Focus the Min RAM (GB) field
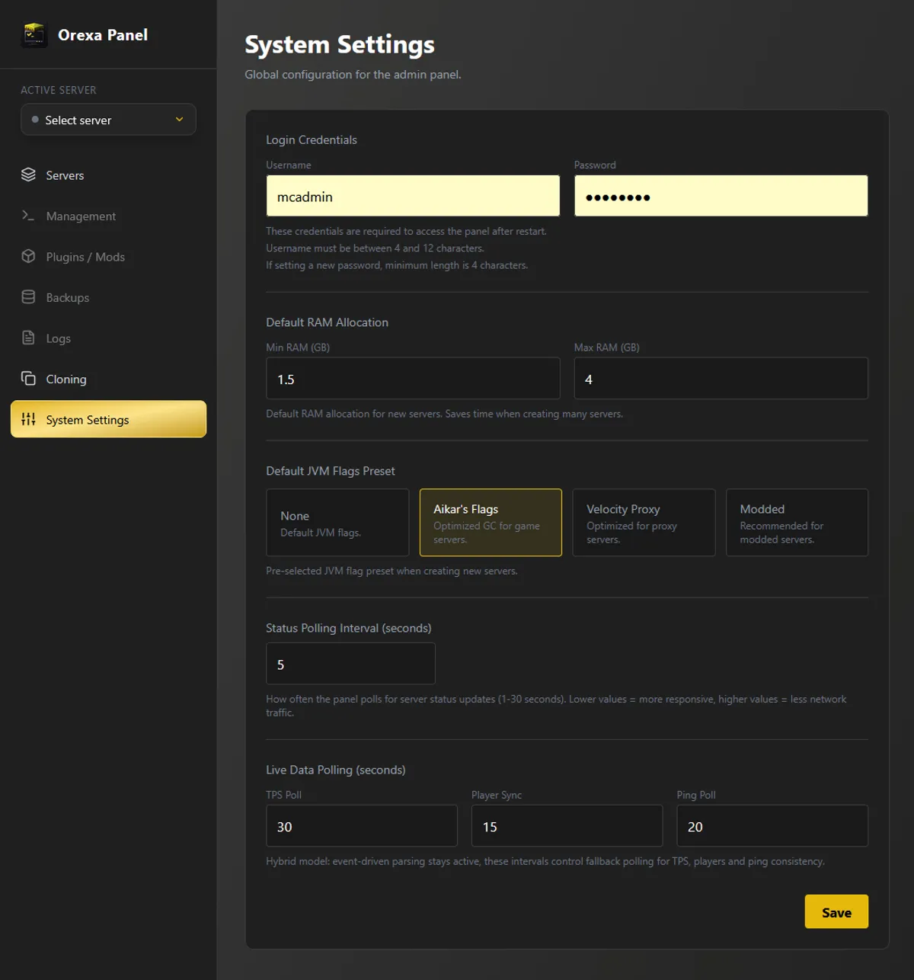Viewport: 914px width, 980px height. [x=413, y=379]
